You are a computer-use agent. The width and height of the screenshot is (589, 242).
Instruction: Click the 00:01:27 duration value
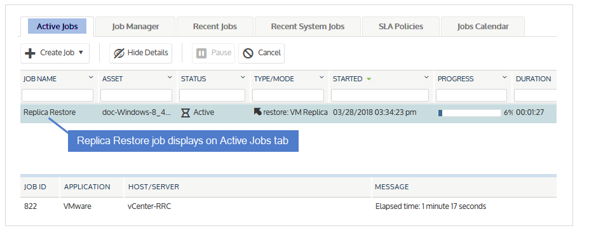[530, 112]
